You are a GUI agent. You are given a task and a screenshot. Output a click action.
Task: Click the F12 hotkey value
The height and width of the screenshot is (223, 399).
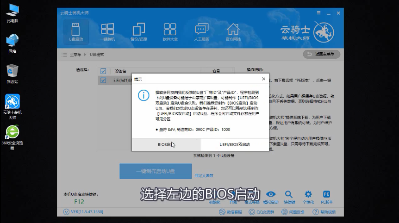79,202
